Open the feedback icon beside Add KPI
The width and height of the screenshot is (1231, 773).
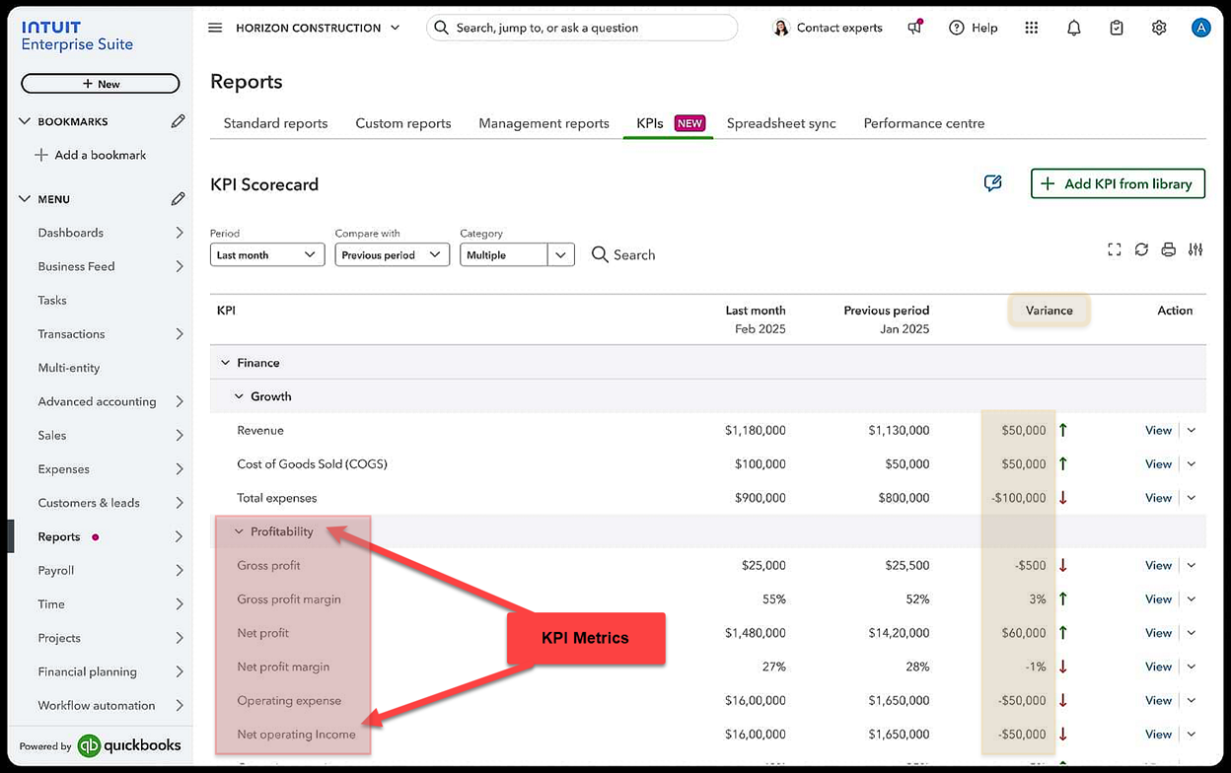pos(993,183)
